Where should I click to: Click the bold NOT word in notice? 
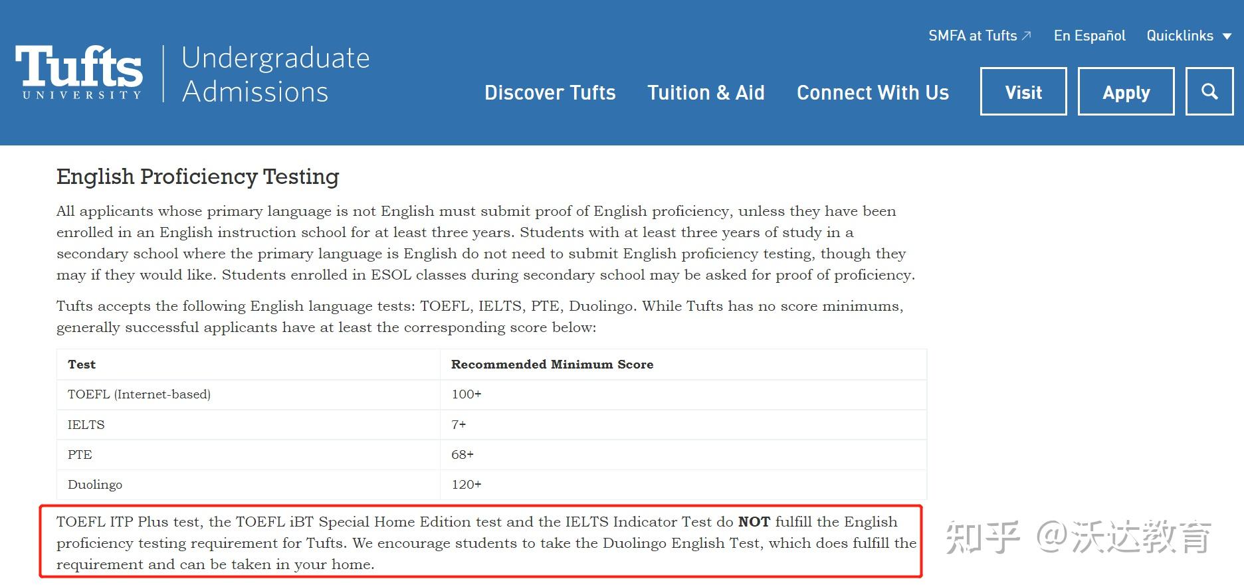click(754, 522)
